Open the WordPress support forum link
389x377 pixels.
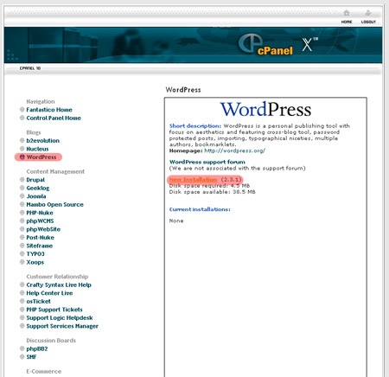click(x=207, y=162)
